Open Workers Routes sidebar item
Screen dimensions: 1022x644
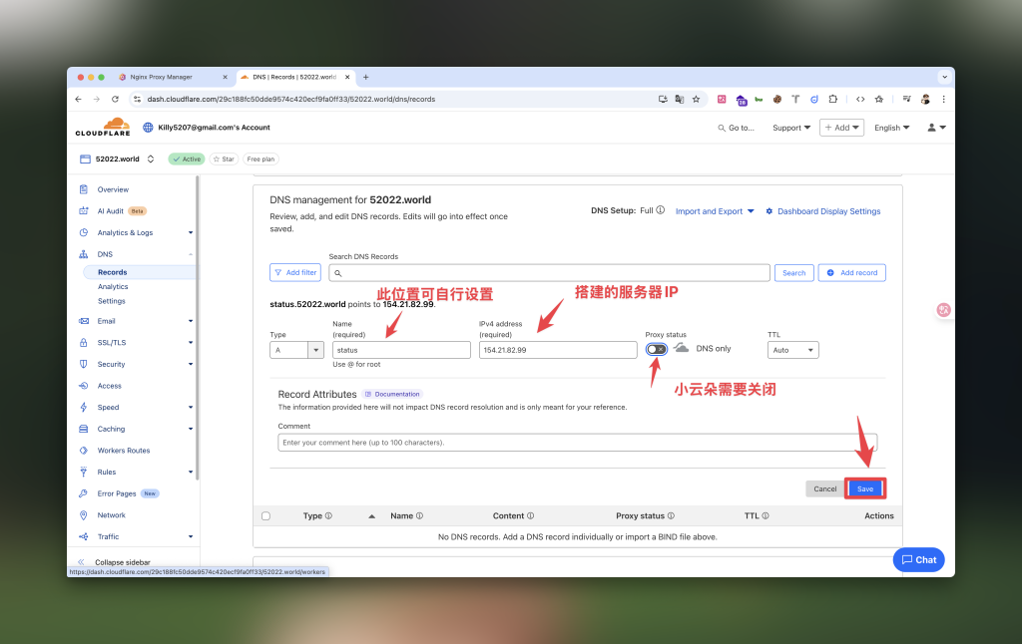pos(123,450)
